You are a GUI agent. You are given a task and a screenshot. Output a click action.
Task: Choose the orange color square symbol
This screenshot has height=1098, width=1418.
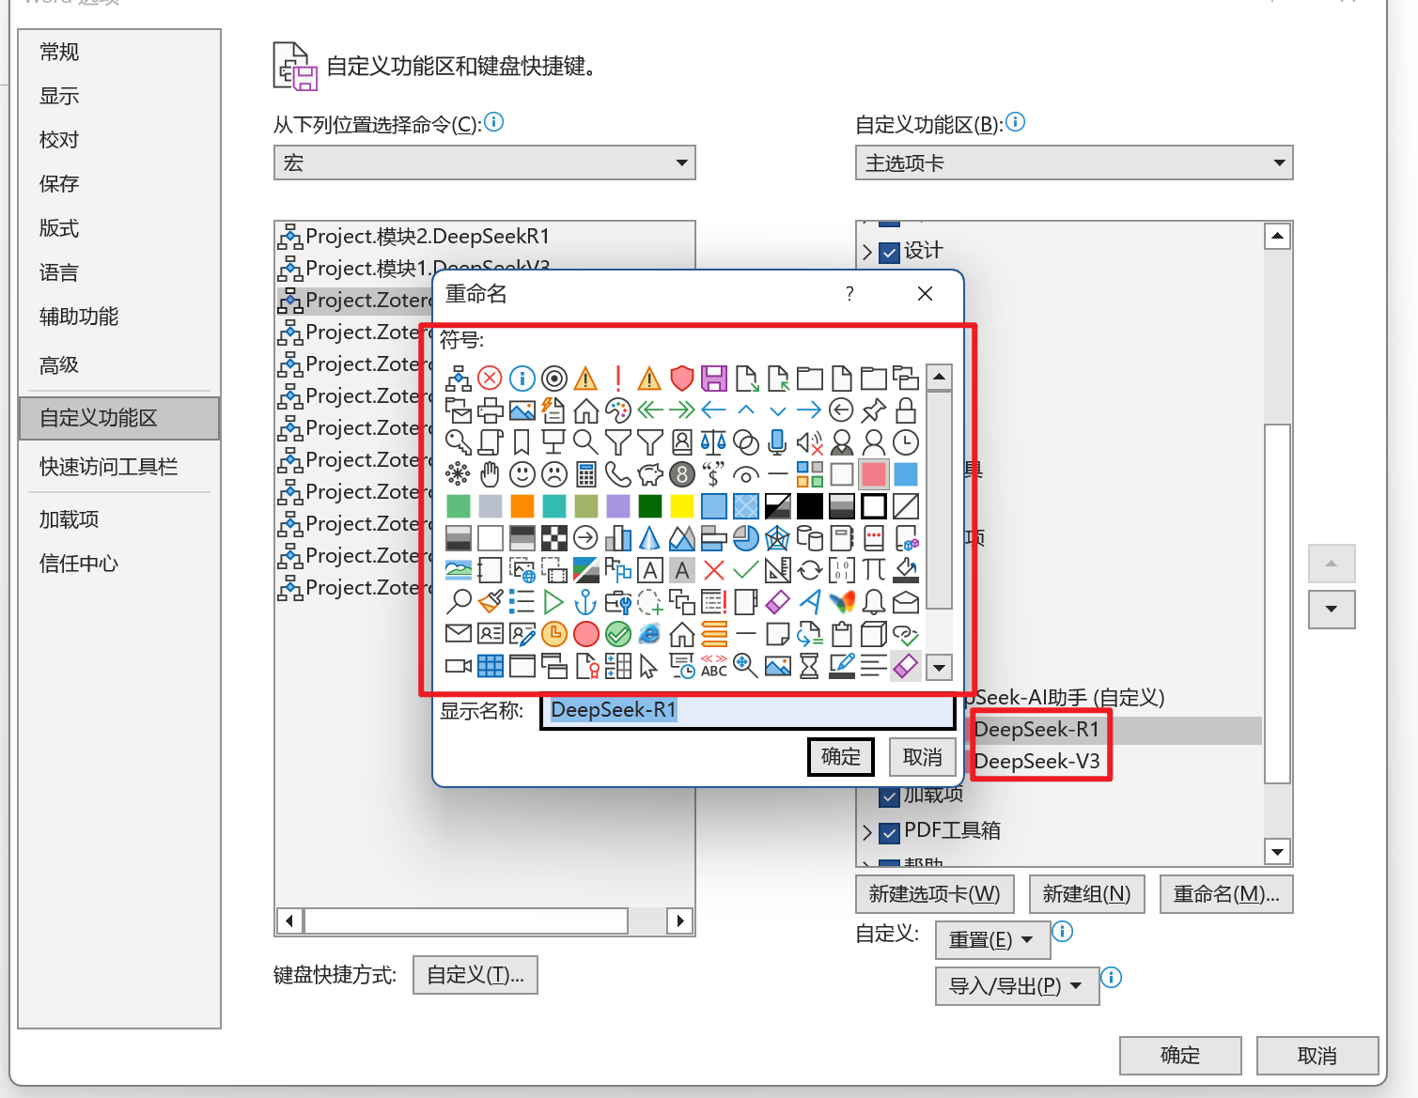point(522,506)
